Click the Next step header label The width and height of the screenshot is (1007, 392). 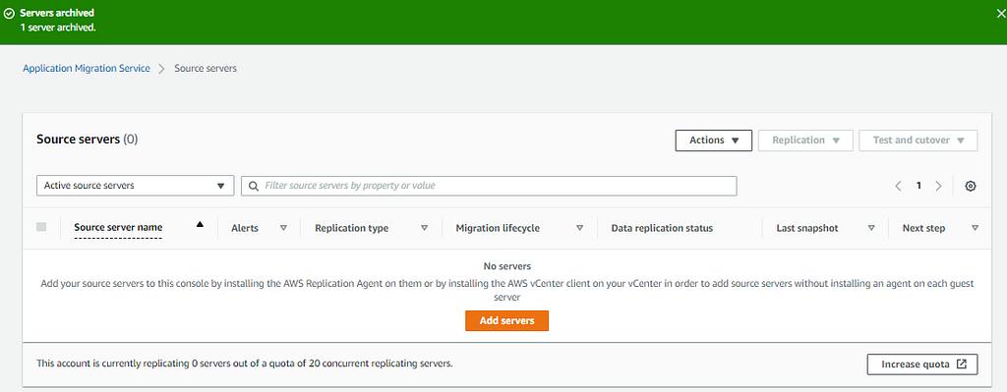(923, 228)
